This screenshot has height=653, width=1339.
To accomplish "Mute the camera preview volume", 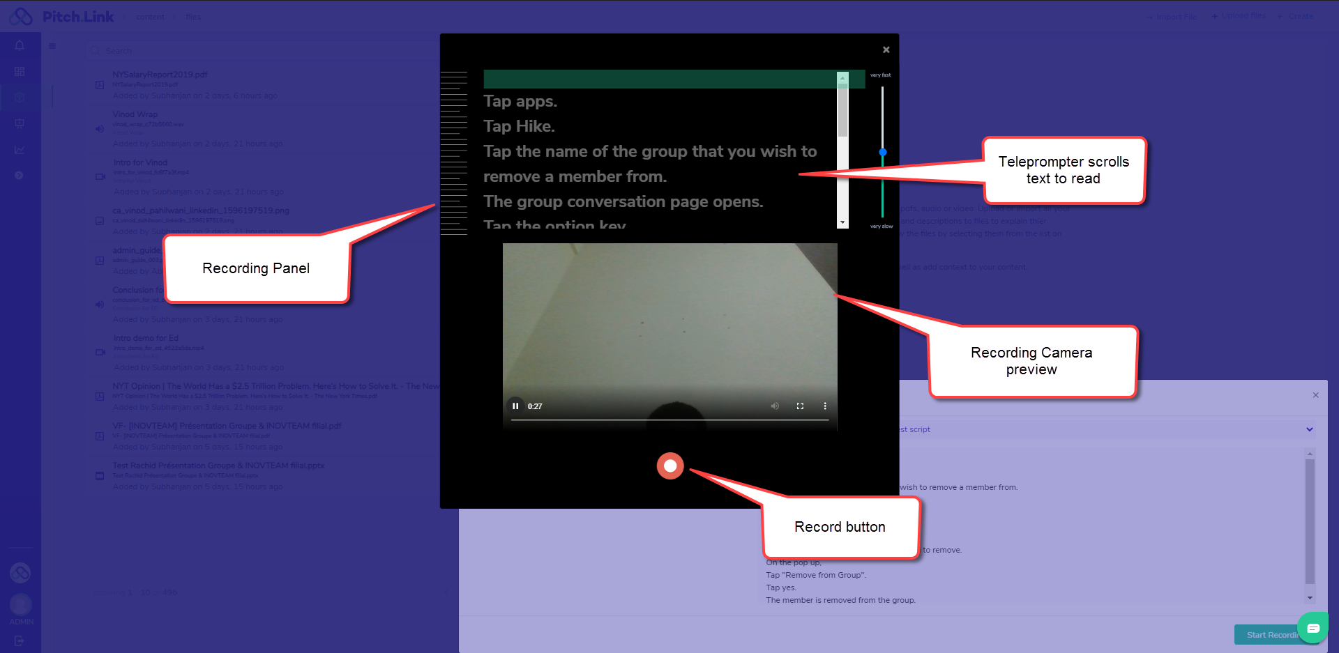I will pos(775,406).
